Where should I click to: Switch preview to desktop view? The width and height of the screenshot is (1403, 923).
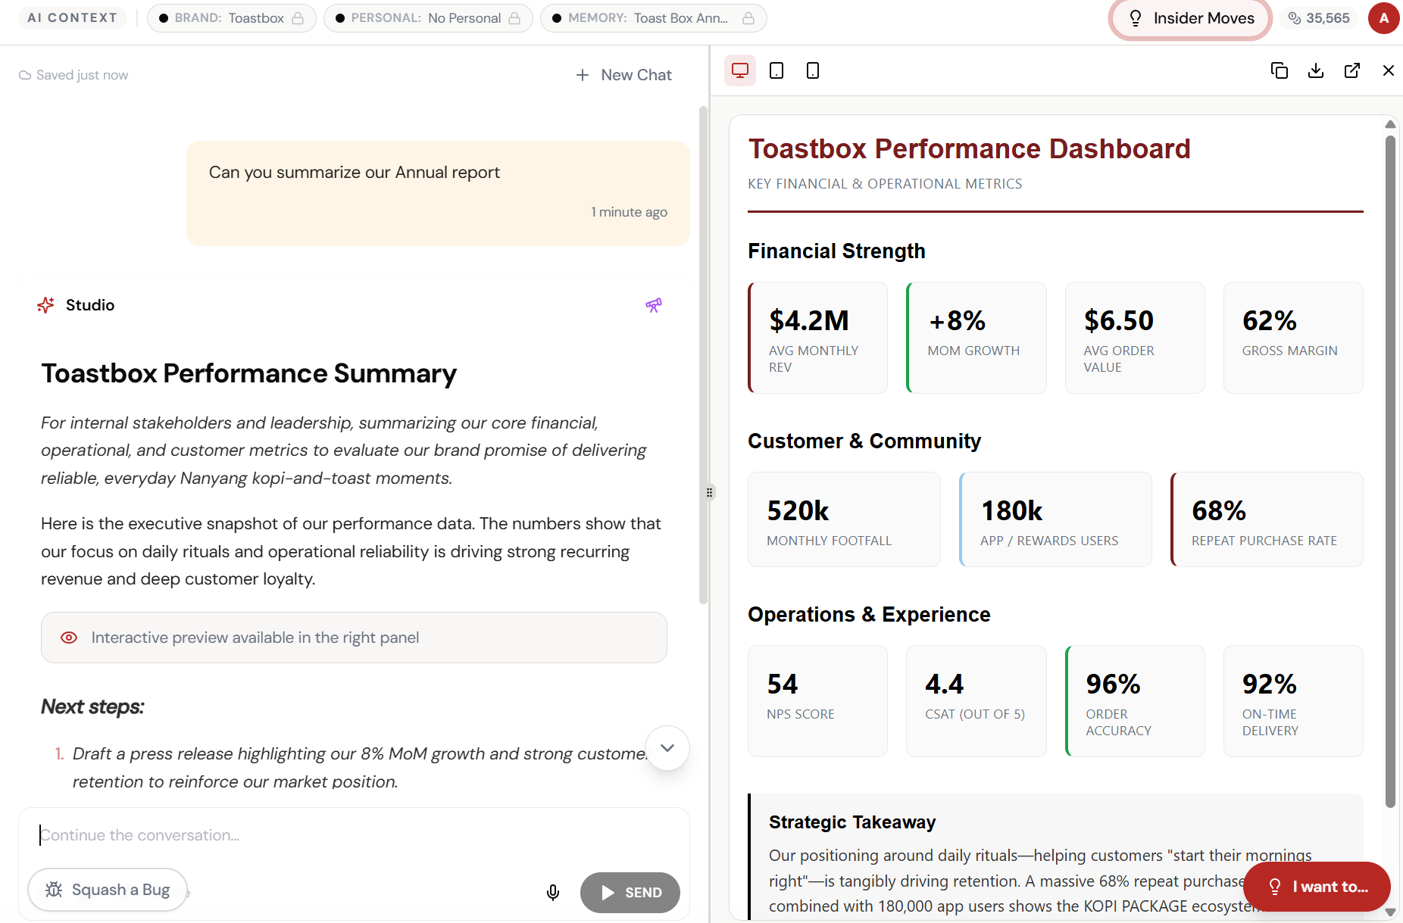pos(739,70)
